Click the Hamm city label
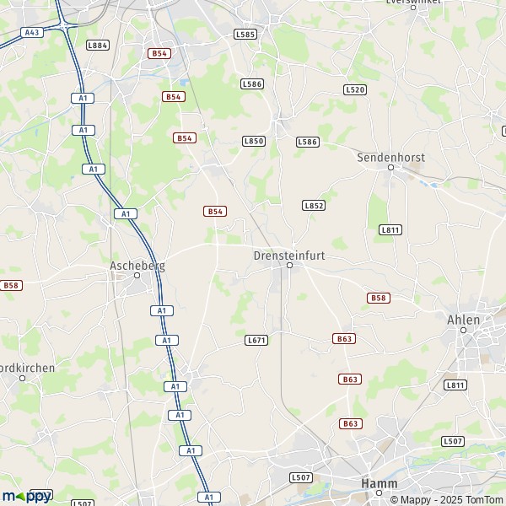Image resolution: width=506 pixels, height=506 pixels. [379, 483]
